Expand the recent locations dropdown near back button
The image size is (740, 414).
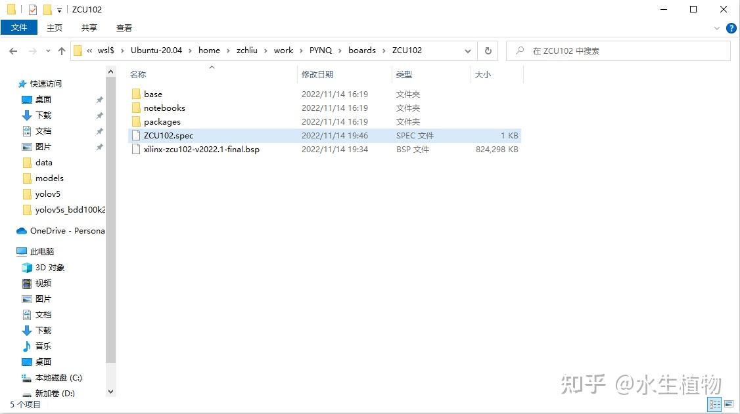click(47, 50)
